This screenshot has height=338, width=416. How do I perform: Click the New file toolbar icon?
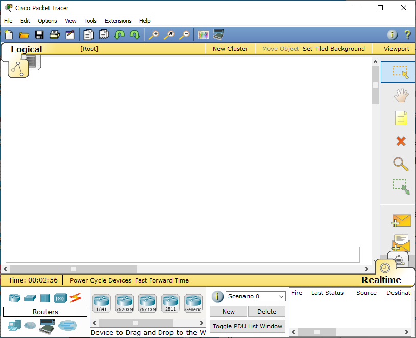pos(9,35)
